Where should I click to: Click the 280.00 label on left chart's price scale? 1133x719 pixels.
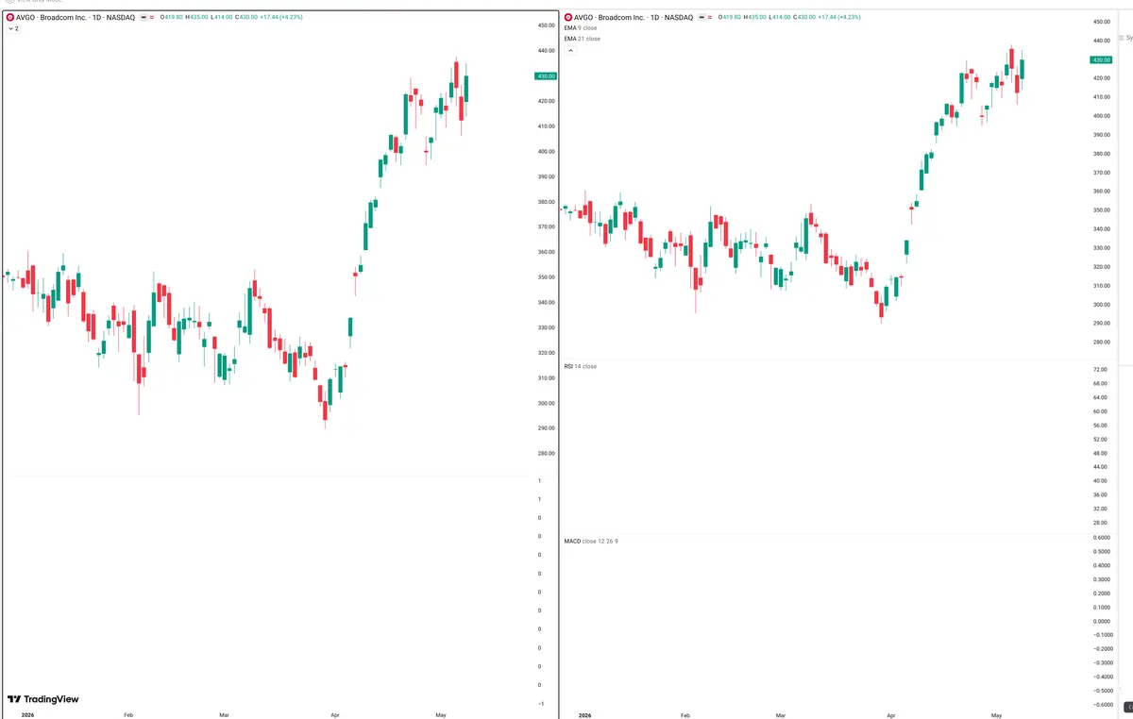[x=546, y=454]
